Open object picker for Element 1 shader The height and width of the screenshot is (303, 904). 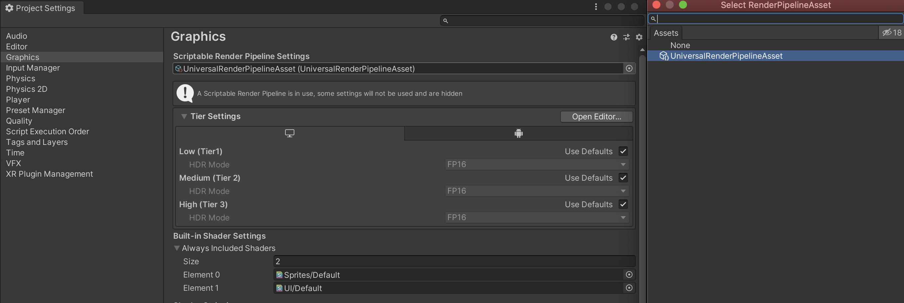click(x=629, y=288)
